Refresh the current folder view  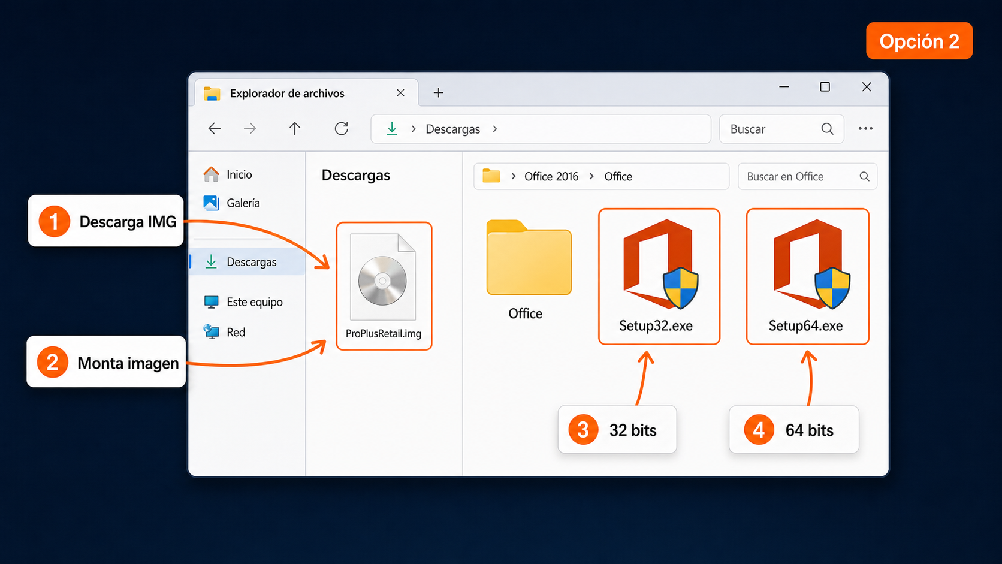click(342, 129)
